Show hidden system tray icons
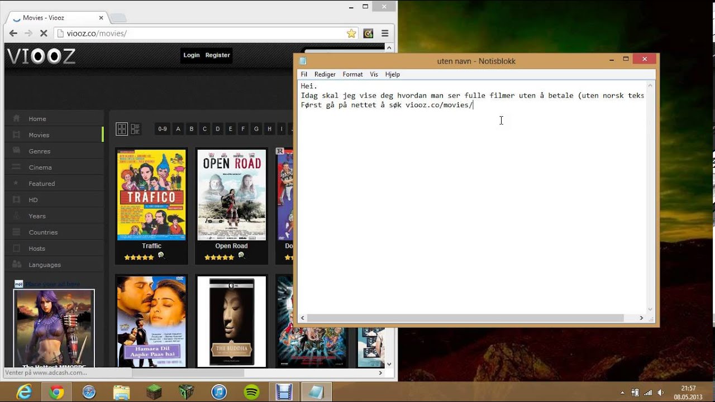The width and height of the screenshot is (715, 402). (622, 393)
